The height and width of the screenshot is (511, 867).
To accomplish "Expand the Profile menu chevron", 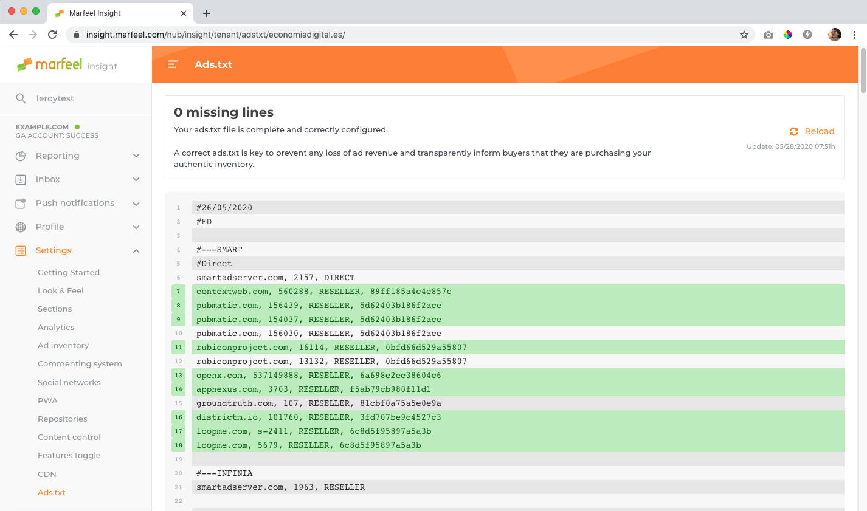I will [x=136, y=227].
